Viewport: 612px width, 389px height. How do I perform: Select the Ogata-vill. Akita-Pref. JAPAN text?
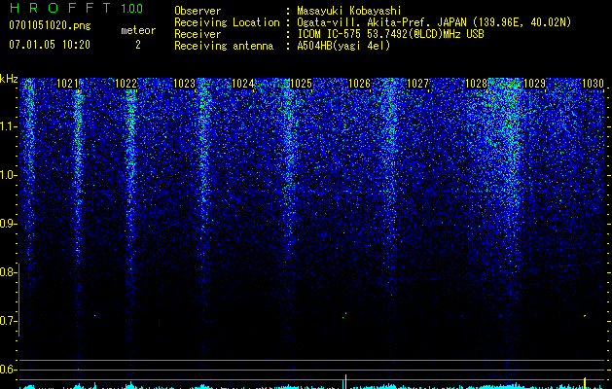[381, 22]
